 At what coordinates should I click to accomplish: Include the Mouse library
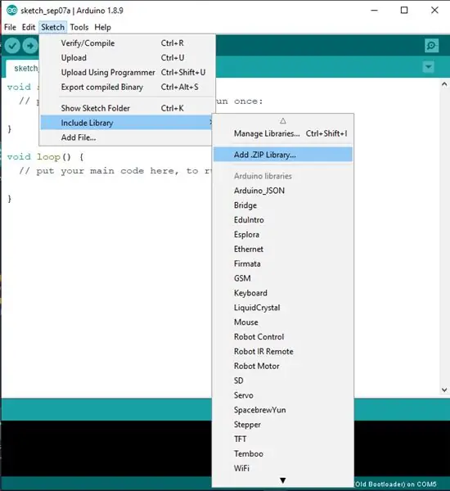click(283, 322)
